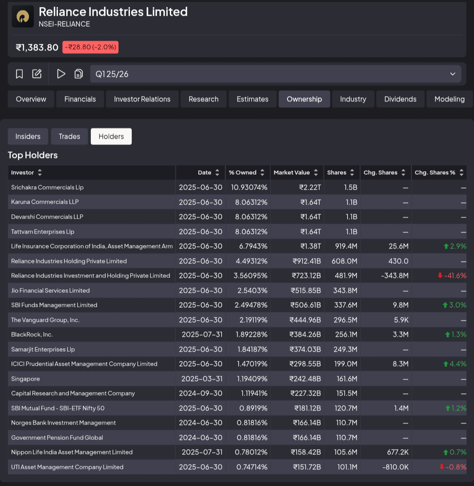Sort by the Chg. Shares % column arrows
Image resolution: width=474 pixels, height=486 pixels.
pyautogui.click(x=461, y=173)
